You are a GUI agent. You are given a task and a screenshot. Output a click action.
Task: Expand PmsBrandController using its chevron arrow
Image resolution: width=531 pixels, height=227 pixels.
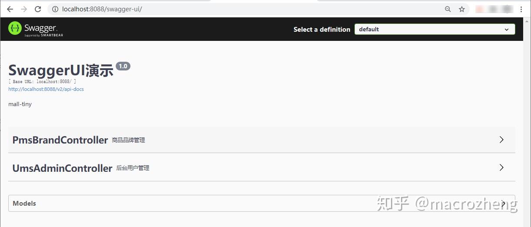501,140
